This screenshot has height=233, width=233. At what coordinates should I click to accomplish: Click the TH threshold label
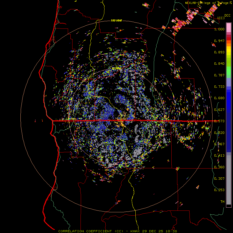click(x=222, y=202)
